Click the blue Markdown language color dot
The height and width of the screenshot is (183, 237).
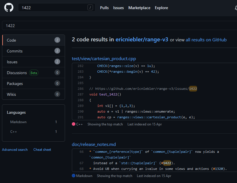point(74,176)
